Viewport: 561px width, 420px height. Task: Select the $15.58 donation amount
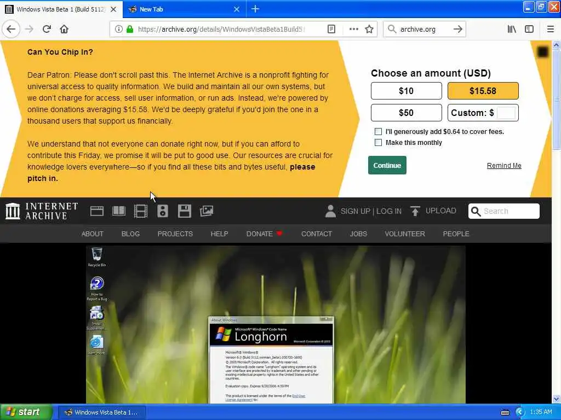(483, 91)
